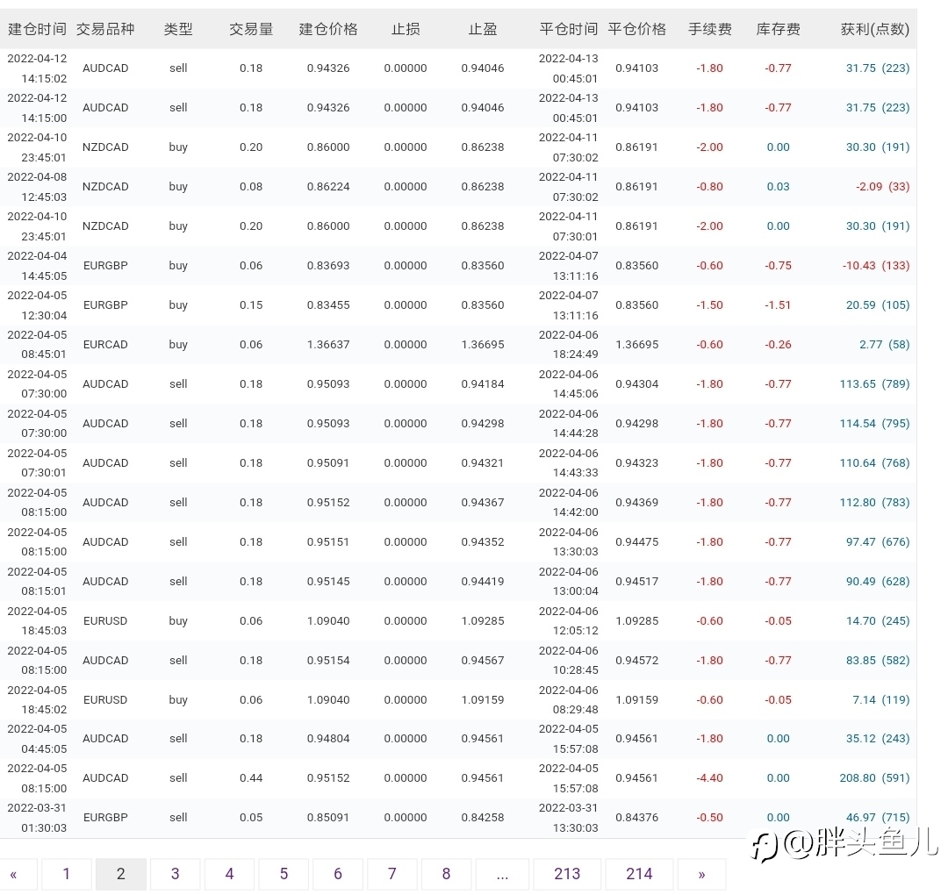Go to page 7

coord(391,874)
